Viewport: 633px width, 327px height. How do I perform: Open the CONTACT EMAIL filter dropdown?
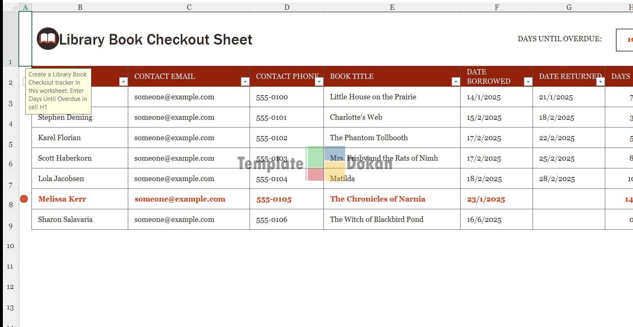coord(245,82)
